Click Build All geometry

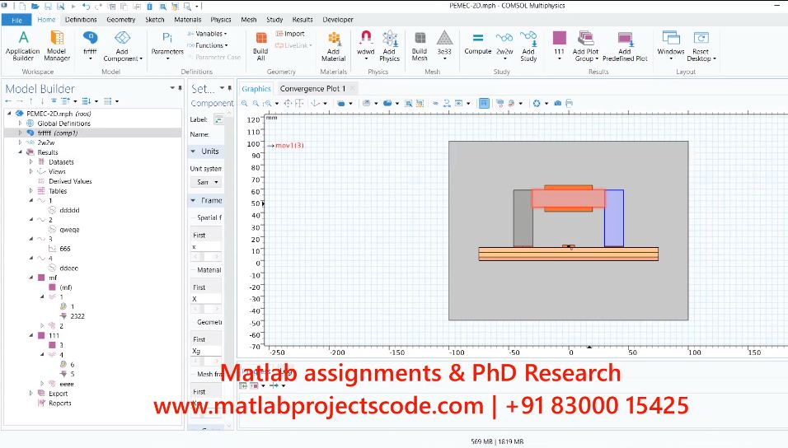coord(260,45)
